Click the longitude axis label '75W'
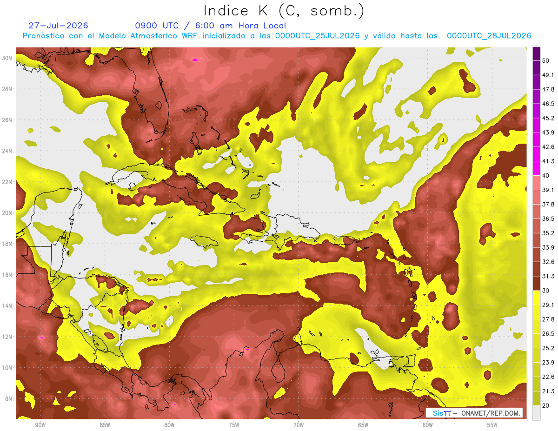This screenshot has width=558, height=431. (234, 425)
